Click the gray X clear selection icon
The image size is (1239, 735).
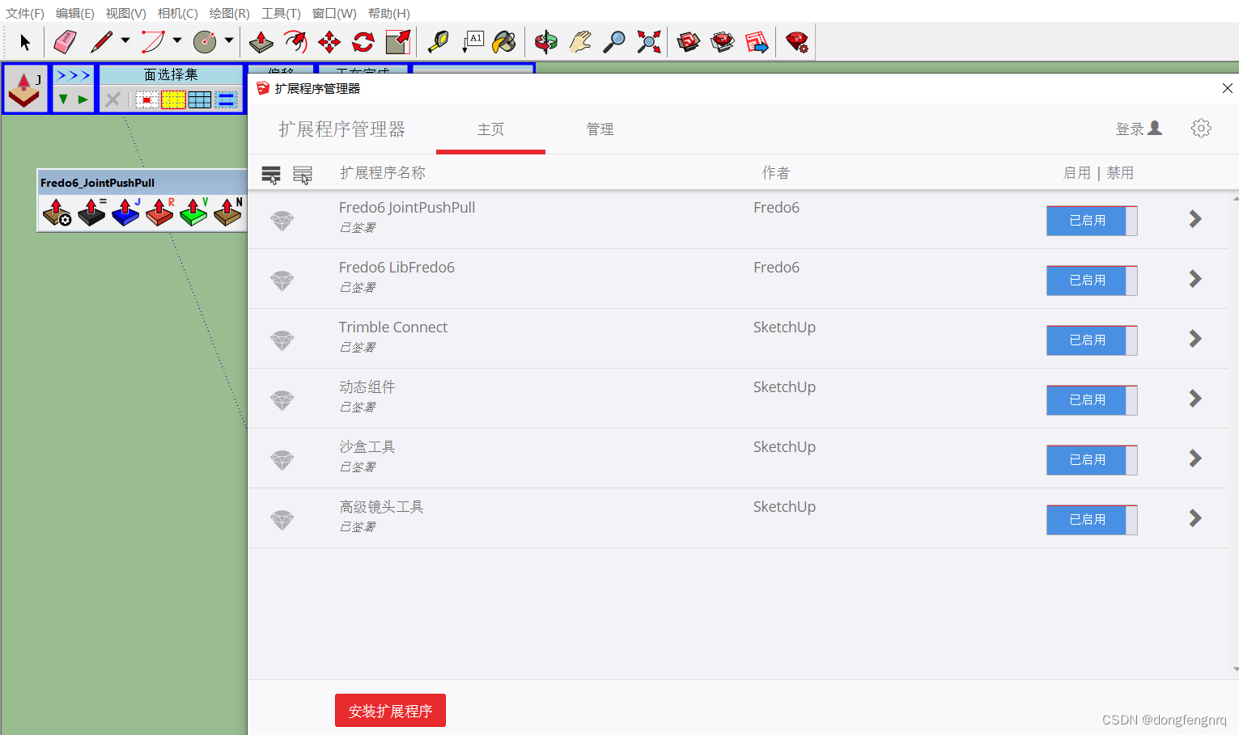click(x=113, y=99)
